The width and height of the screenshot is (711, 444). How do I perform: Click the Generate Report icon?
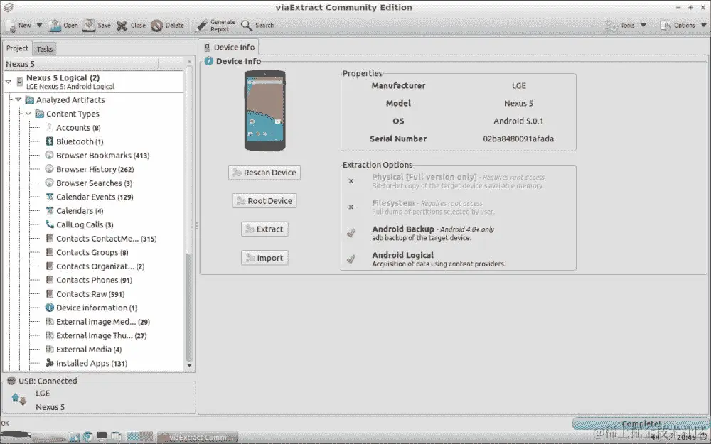(201, 26)
